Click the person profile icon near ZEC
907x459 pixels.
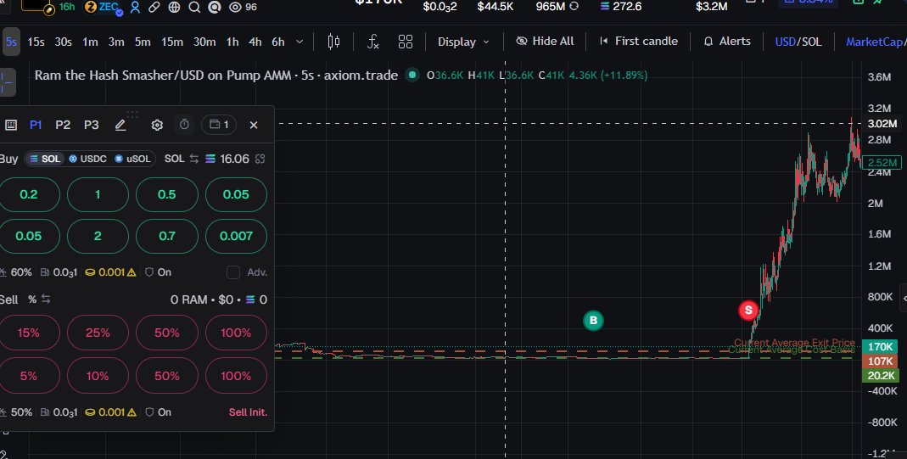[x=136, y=7]
